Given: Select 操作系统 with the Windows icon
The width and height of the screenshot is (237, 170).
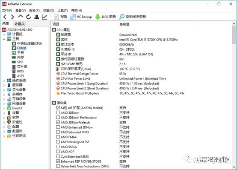Looking at the screenshot, I should pos(16,81).
